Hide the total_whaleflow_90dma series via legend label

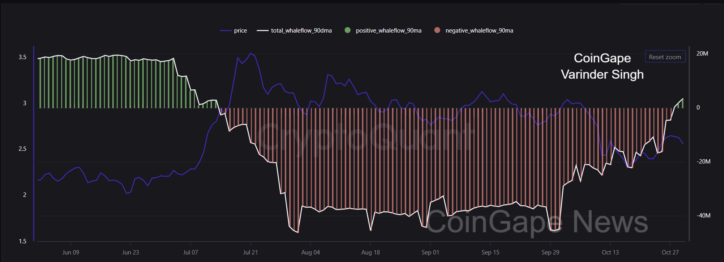[x=301, y=31]
